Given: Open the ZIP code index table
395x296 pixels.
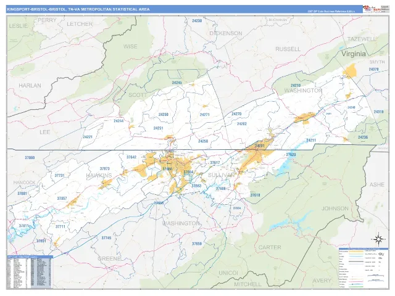Looking at the screenshot, I should tap(30, 272).
